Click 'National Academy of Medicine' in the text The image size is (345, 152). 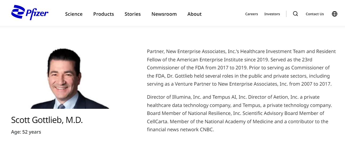point(239,122)
